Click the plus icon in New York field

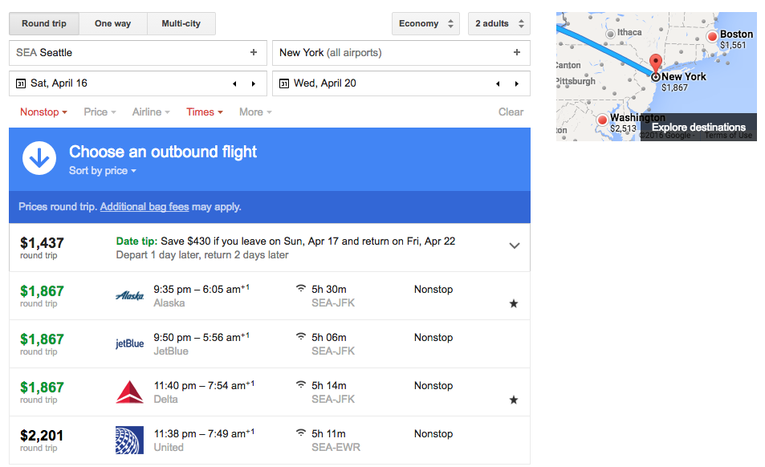[x=517, y=52]
